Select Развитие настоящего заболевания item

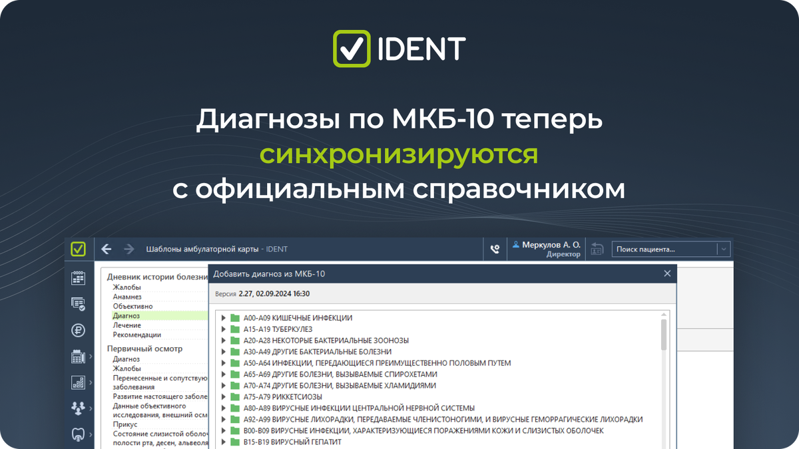pos(160,396)
